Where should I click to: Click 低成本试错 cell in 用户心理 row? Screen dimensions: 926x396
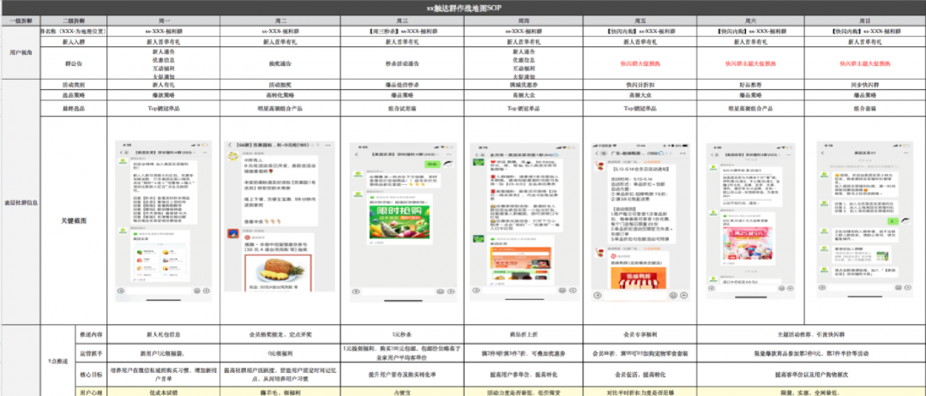pyautogui.click(x=163, y=392)
